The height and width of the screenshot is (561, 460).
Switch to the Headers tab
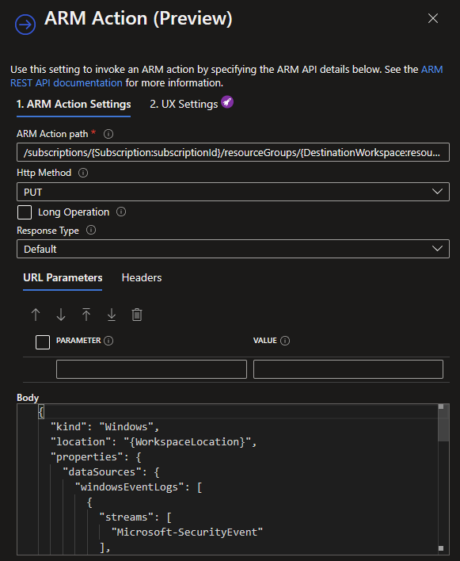pos(142,277)
